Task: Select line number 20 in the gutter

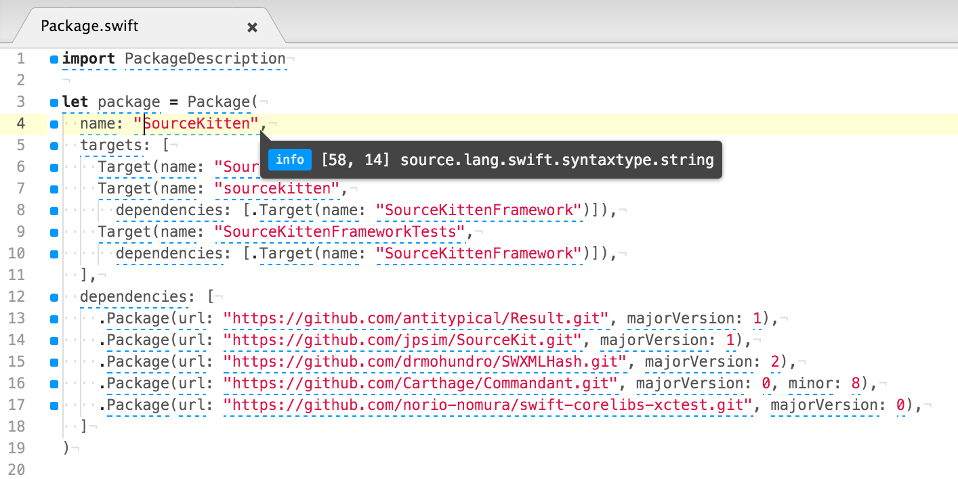Action: (x=16, y=470)
